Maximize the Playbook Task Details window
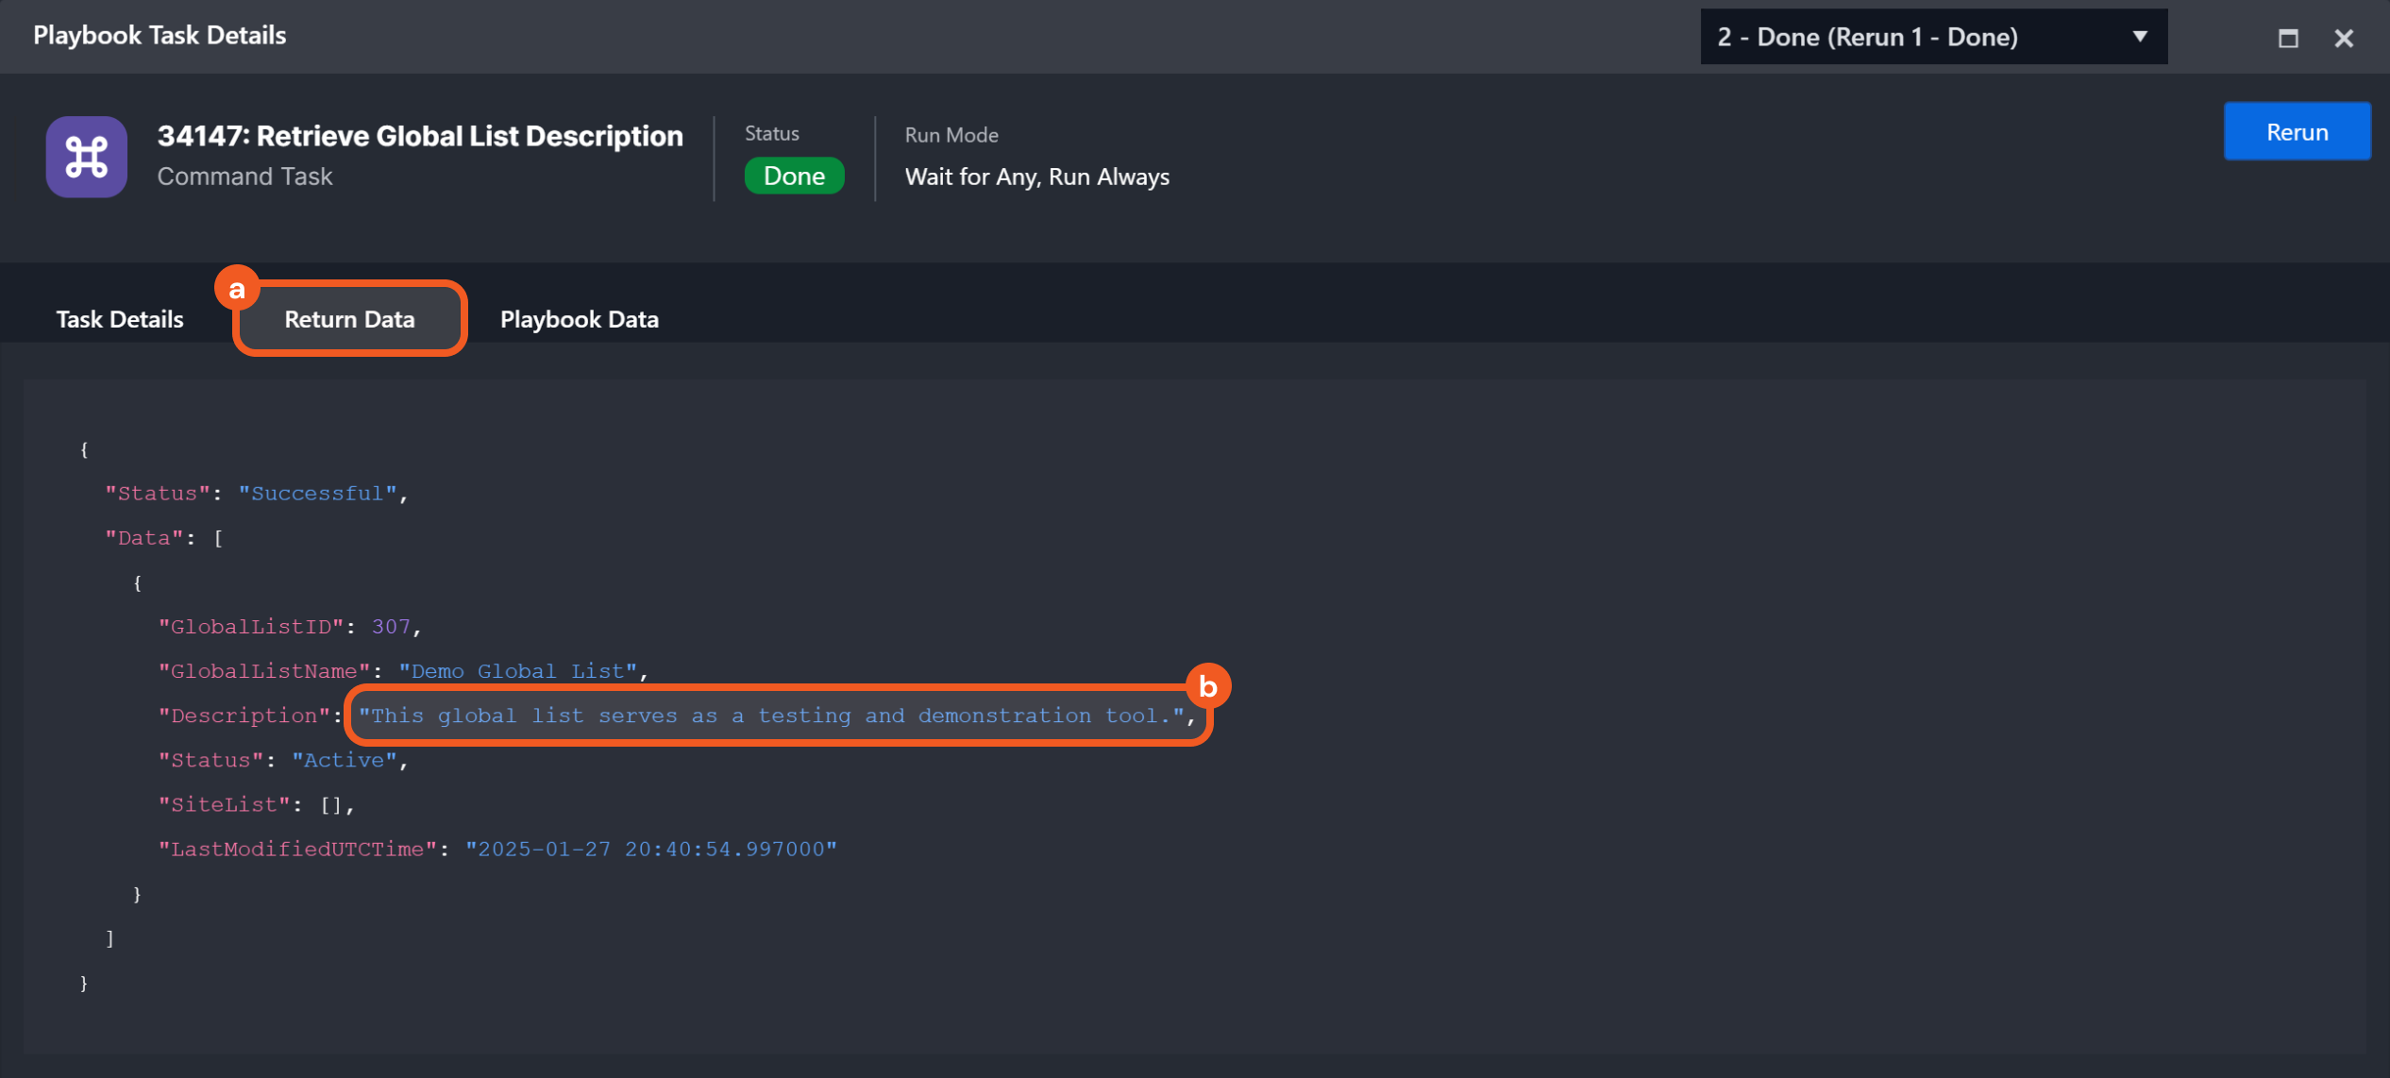 pos(2288,39)
